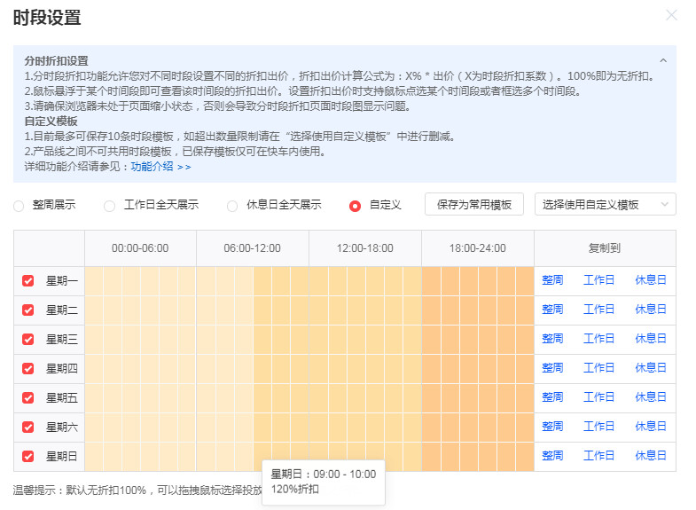
Task: Select the 工作日全天展示 radio option
Action: pyautogui.click(x=110, y=205)
